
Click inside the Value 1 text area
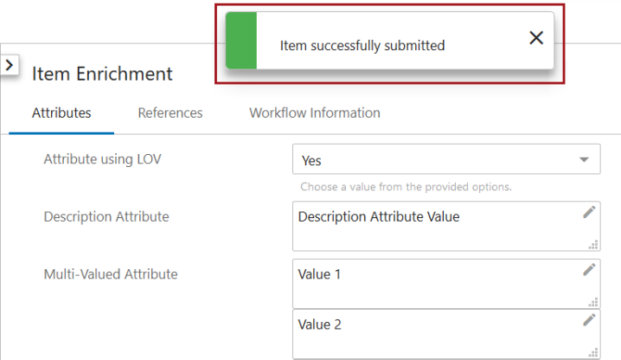pyautogui.click(x=446, y=284)
